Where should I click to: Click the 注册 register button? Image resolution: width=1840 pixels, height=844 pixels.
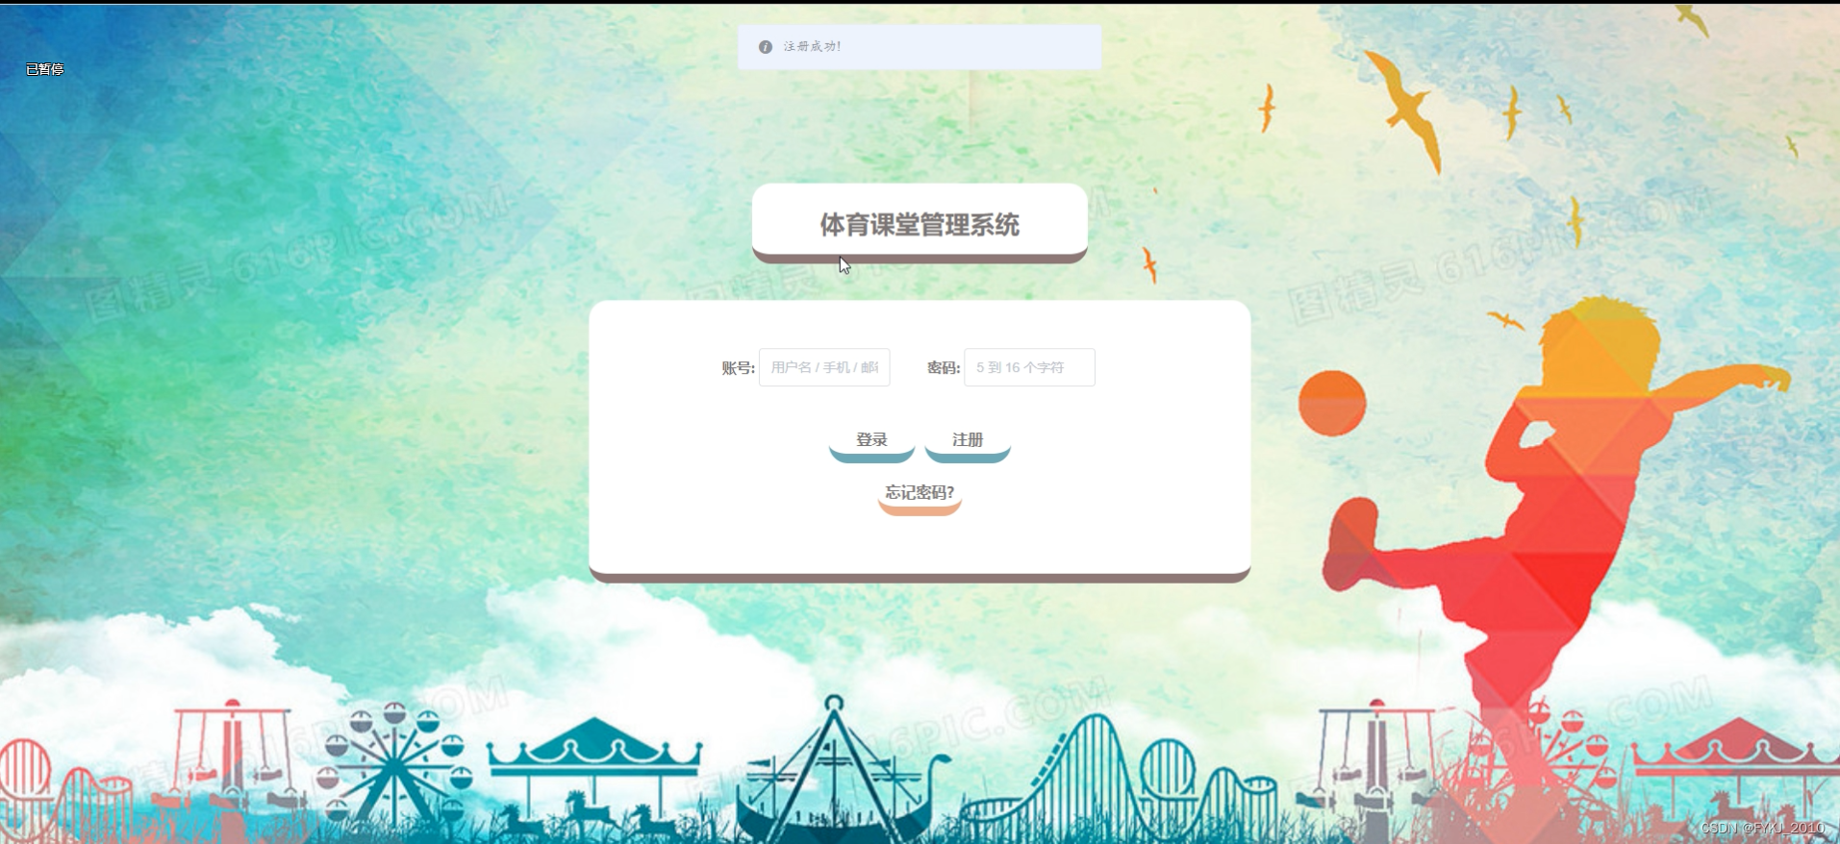pos(968,442)
